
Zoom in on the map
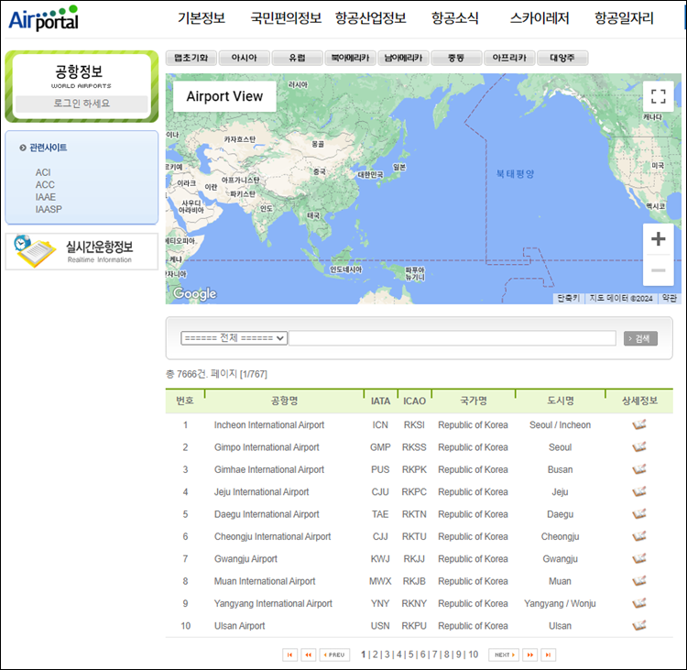pyautogui.click(x=658, y=239)
